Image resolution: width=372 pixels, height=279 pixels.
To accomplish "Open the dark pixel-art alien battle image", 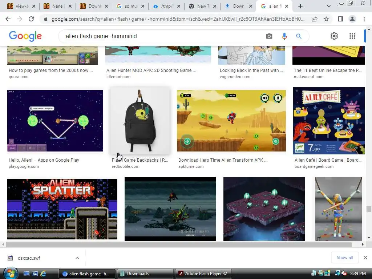I will pyautogui.click(x=170, y=209).
